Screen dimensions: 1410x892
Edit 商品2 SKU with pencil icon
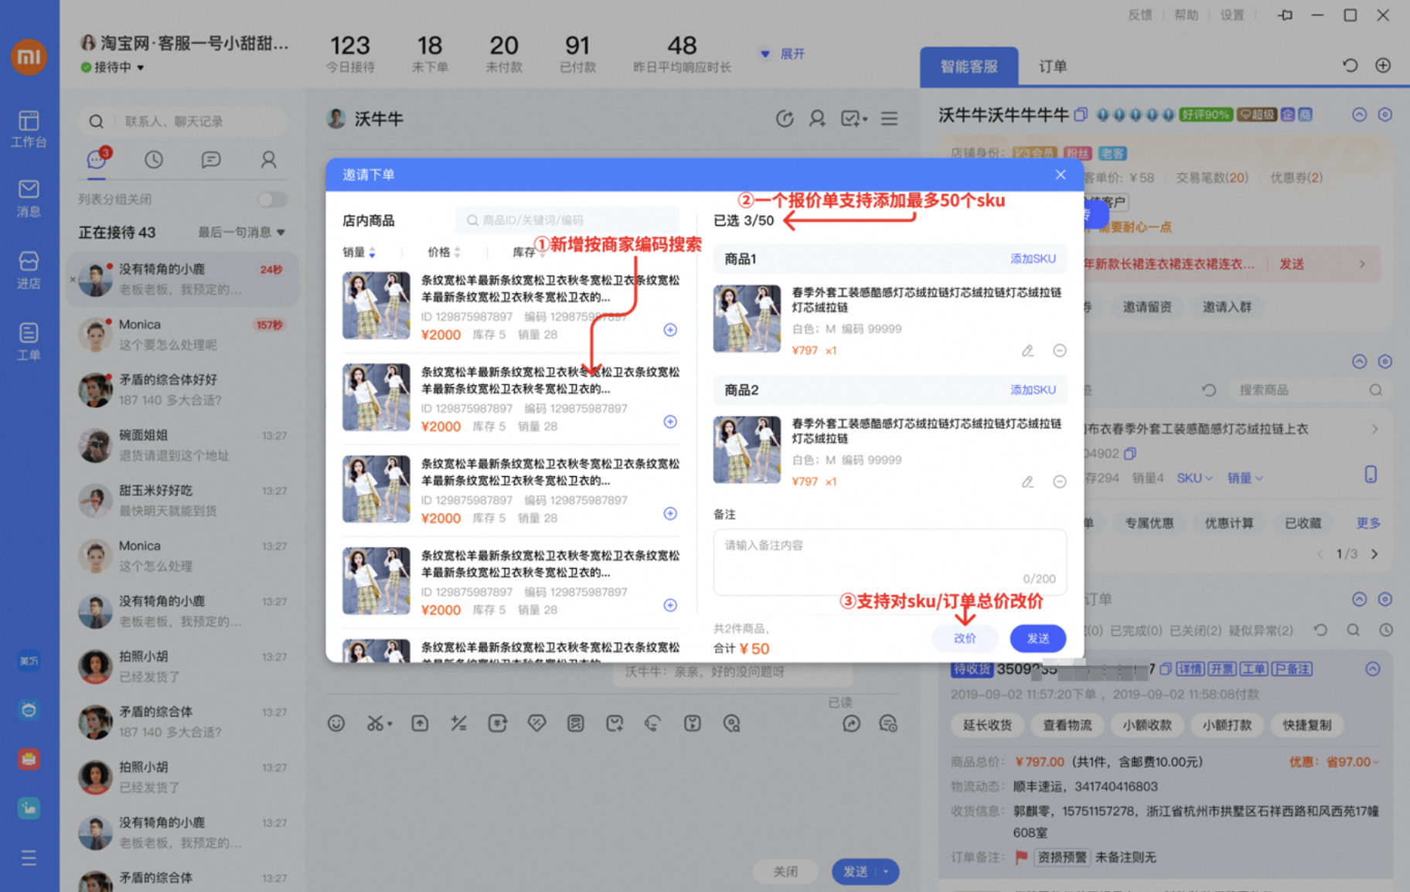[1027, 482]
